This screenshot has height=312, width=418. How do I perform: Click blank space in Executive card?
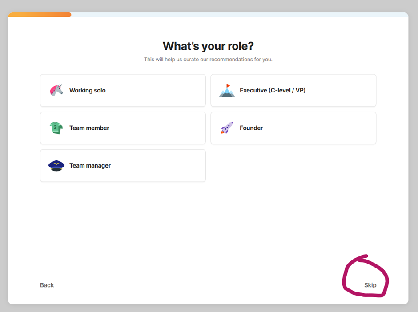(341, 90)
